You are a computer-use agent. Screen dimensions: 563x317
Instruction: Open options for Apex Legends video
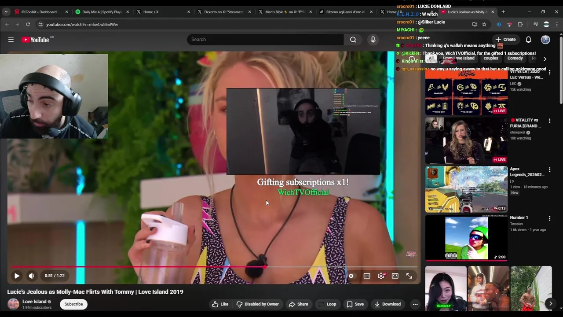pos(549,170)
